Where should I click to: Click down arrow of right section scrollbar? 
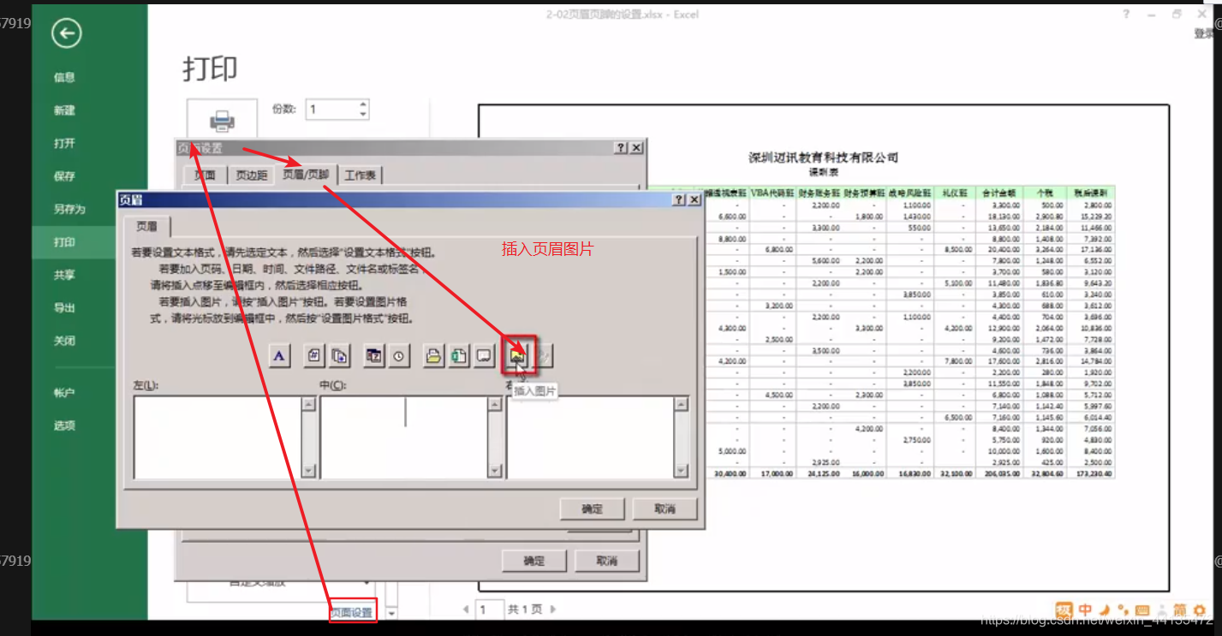pos(681,470)
